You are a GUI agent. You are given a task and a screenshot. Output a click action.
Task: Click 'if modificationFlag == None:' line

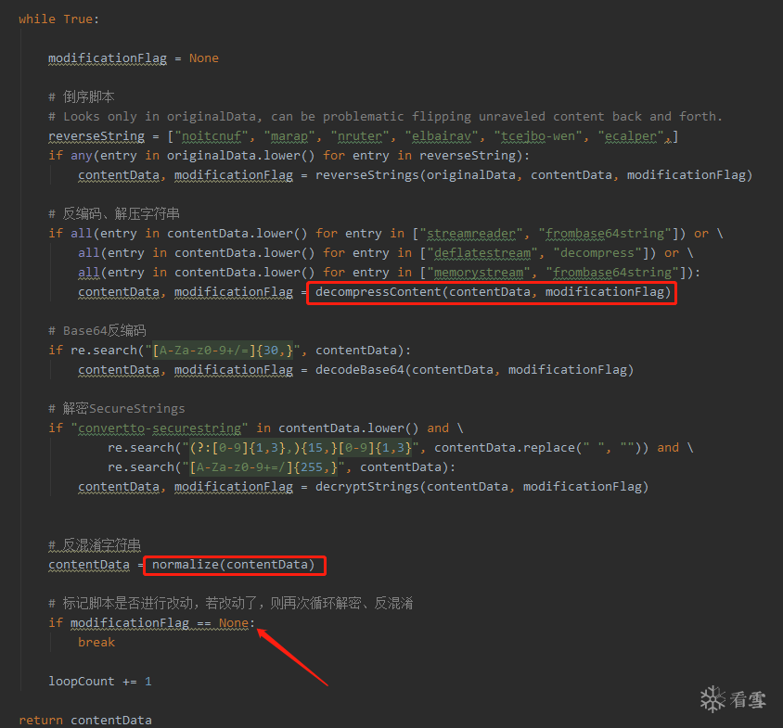pyautogui.click(x=152, y=623)
